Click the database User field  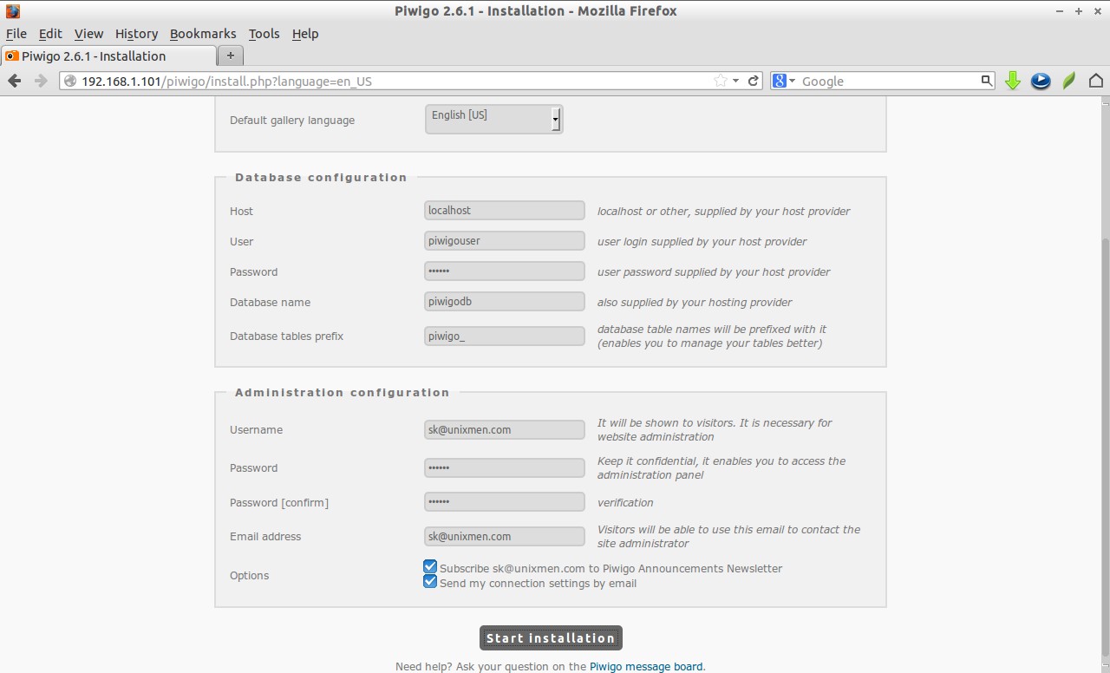click(x=505, y=241)
